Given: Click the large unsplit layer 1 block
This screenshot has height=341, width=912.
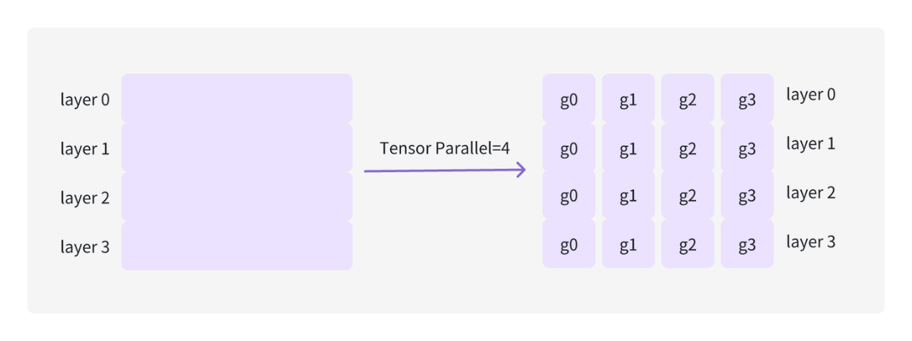Looking at the screenshot, I should 237,147.
